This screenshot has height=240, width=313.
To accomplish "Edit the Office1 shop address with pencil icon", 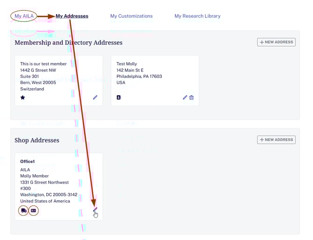I will (95, 211).
